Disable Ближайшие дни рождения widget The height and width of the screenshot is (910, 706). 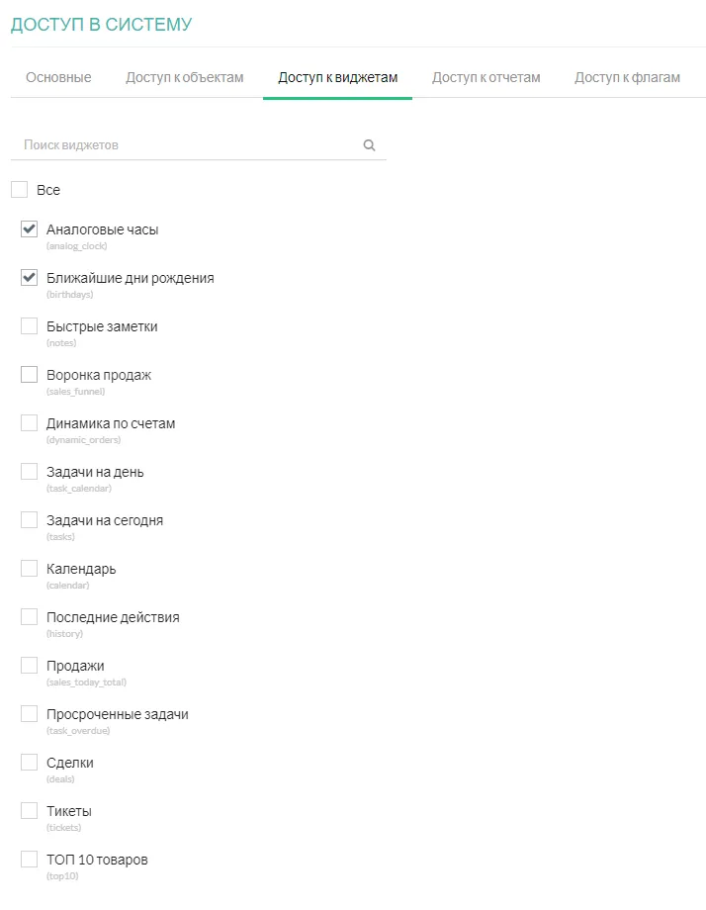pyautogui.click(x=30, y=278)
